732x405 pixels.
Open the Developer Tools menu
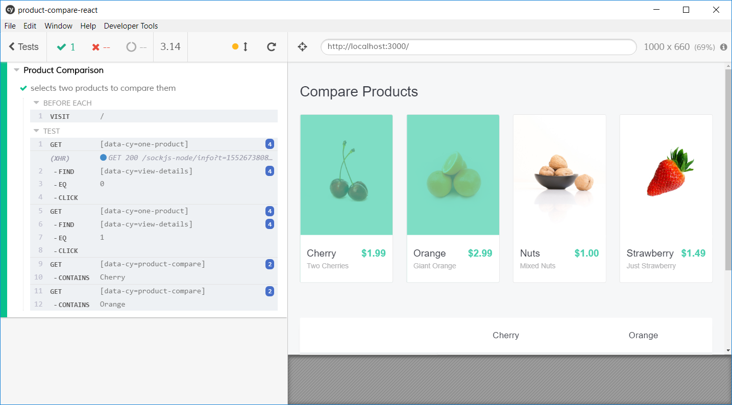tap(131, 26)
